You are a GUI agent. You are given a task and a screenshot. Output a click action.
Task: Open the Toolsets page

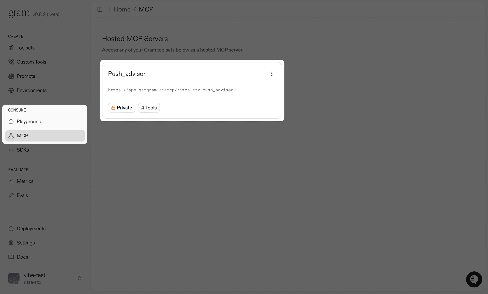coord(25,48)
